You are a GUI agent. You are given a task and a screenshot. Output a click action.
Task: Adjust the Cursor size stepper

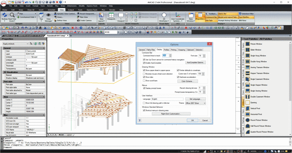pyautogui.click(x=203, y=74)
